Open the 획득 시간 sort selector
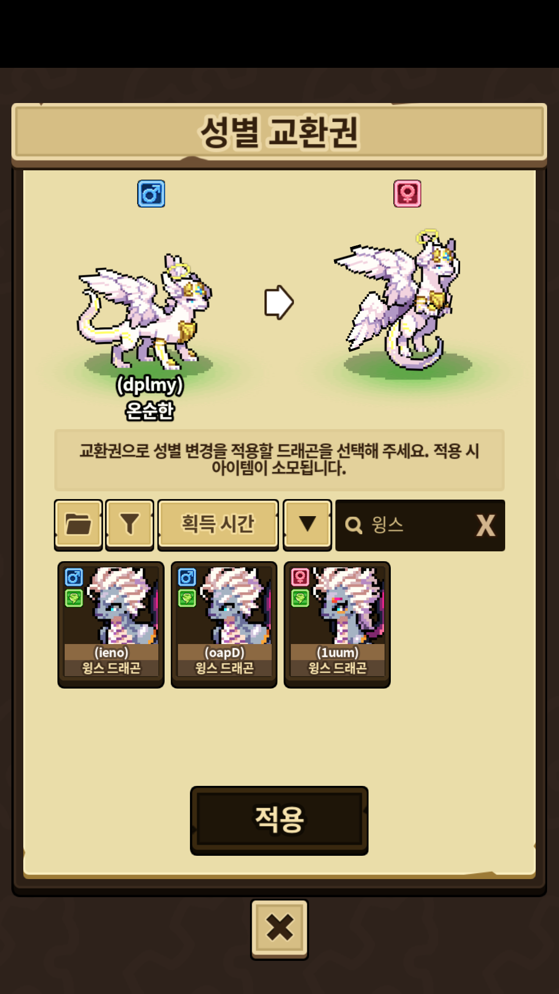The width and height of the screenshot is (559, 994). point(218,524)
